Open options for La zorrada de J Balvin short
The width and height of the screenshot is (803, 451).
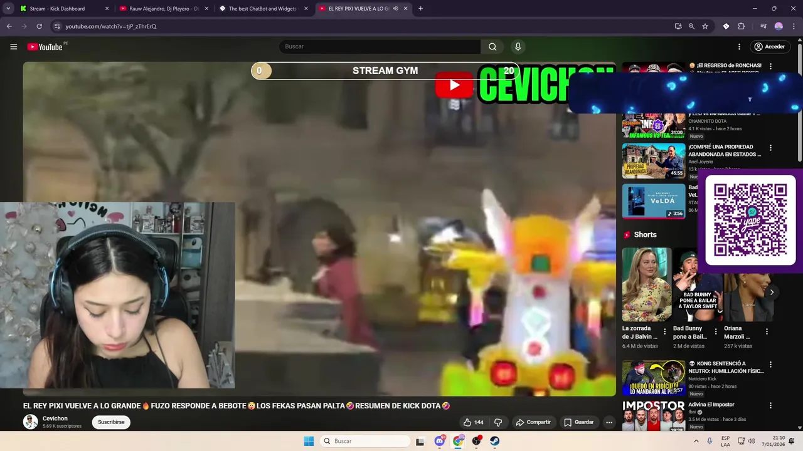point(665,332)
